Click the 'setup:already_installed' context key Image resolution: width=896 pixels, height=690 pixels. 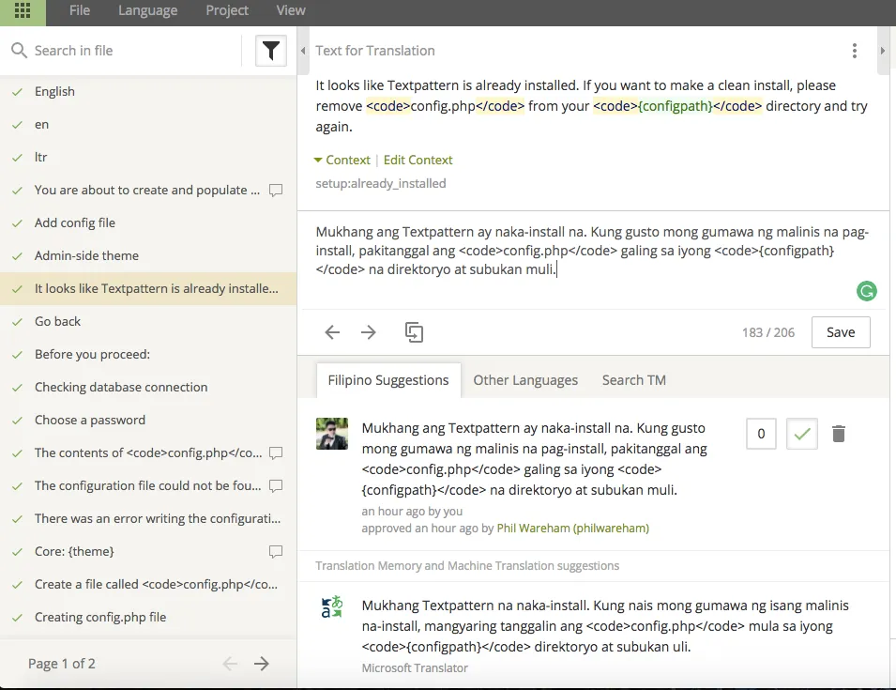[x=381, y=183]
